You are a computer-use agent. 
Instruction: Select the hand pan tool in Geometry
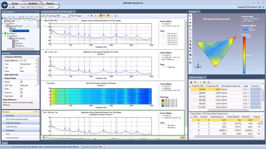click(190, 41)
